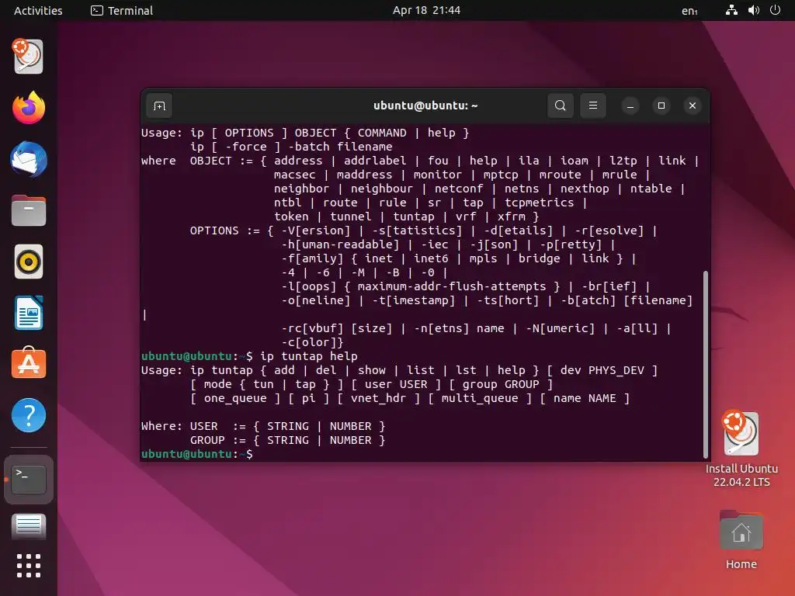Open LibreOffice Writer from the dock
Image resolution: width=795 pixels, height=596 pixels.
[x=29, y=313]
